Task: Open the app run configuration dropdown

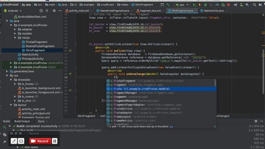Action: pyautogui.click(x=182, y=5)
